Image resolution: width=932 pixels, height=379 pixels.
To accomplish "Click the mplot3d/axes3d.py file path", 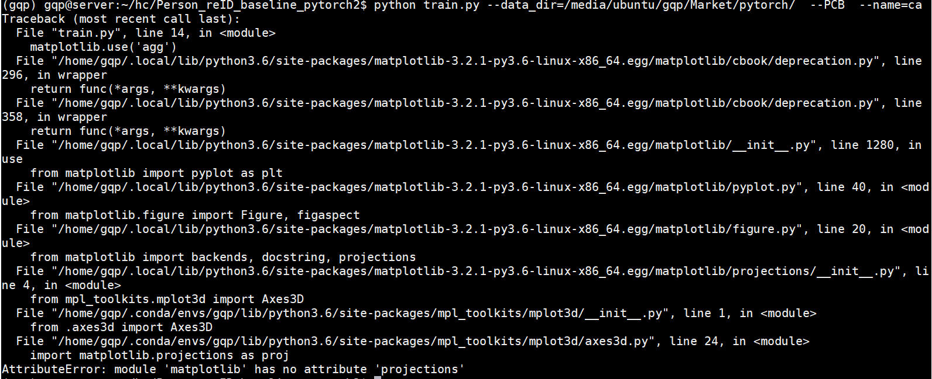I will [x=353, y=341].
